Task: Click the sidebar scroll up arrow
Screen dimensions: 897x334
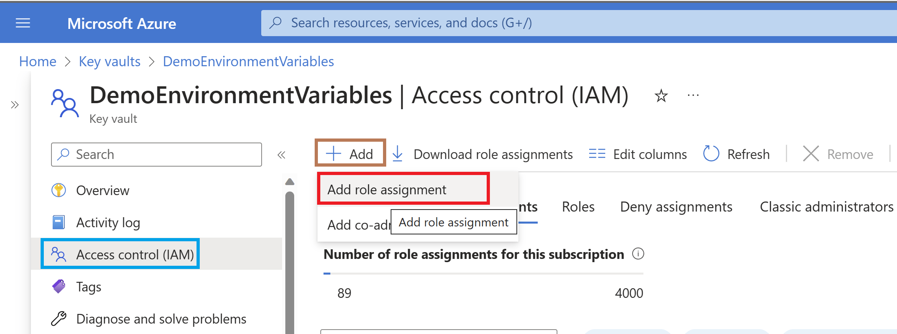Action: coord(290,182)
